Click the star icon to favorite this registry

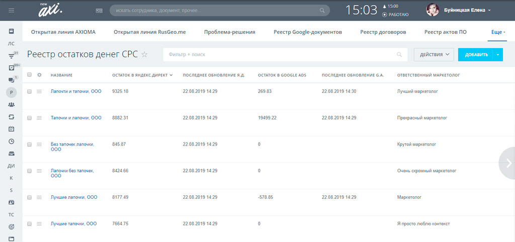coord(144,55)
